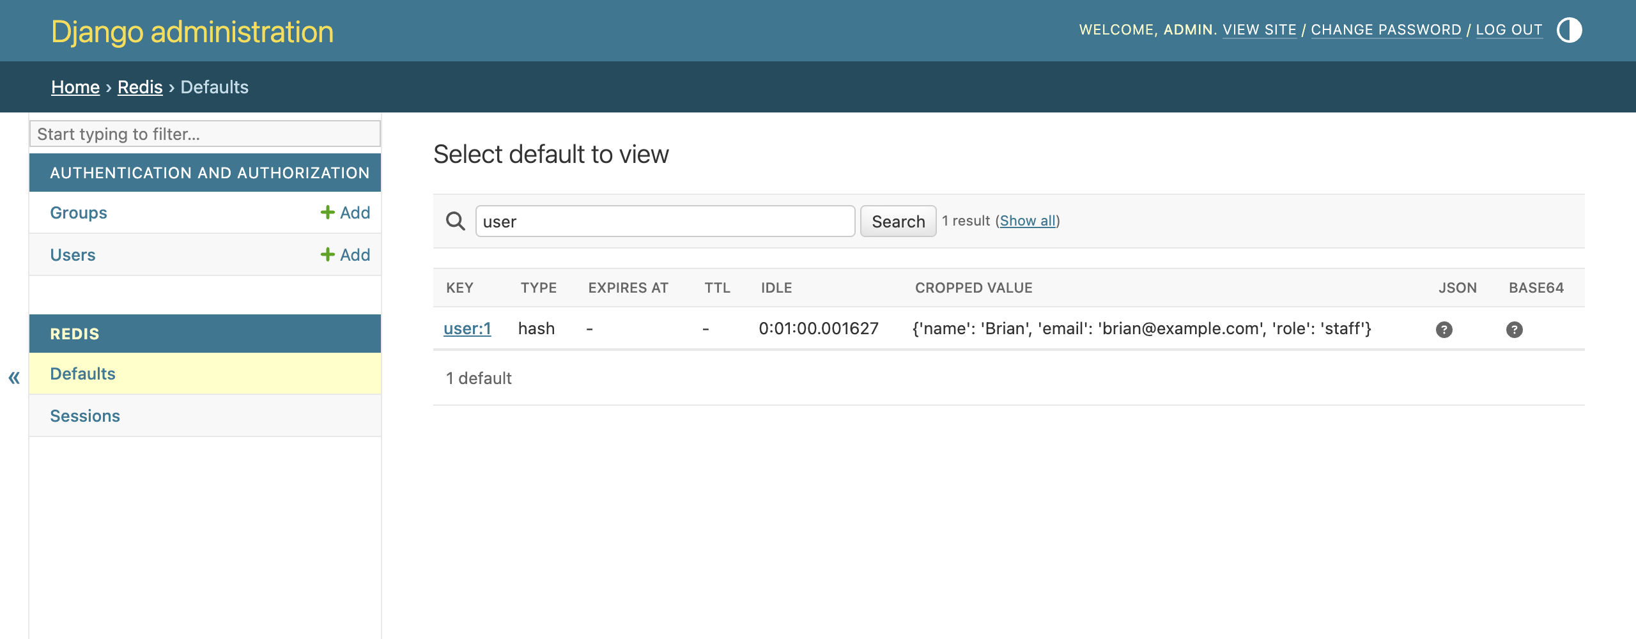Screen dimensions: 1636x639
Task: Click the Change Password link
Action: click(x=1386, y=29)
